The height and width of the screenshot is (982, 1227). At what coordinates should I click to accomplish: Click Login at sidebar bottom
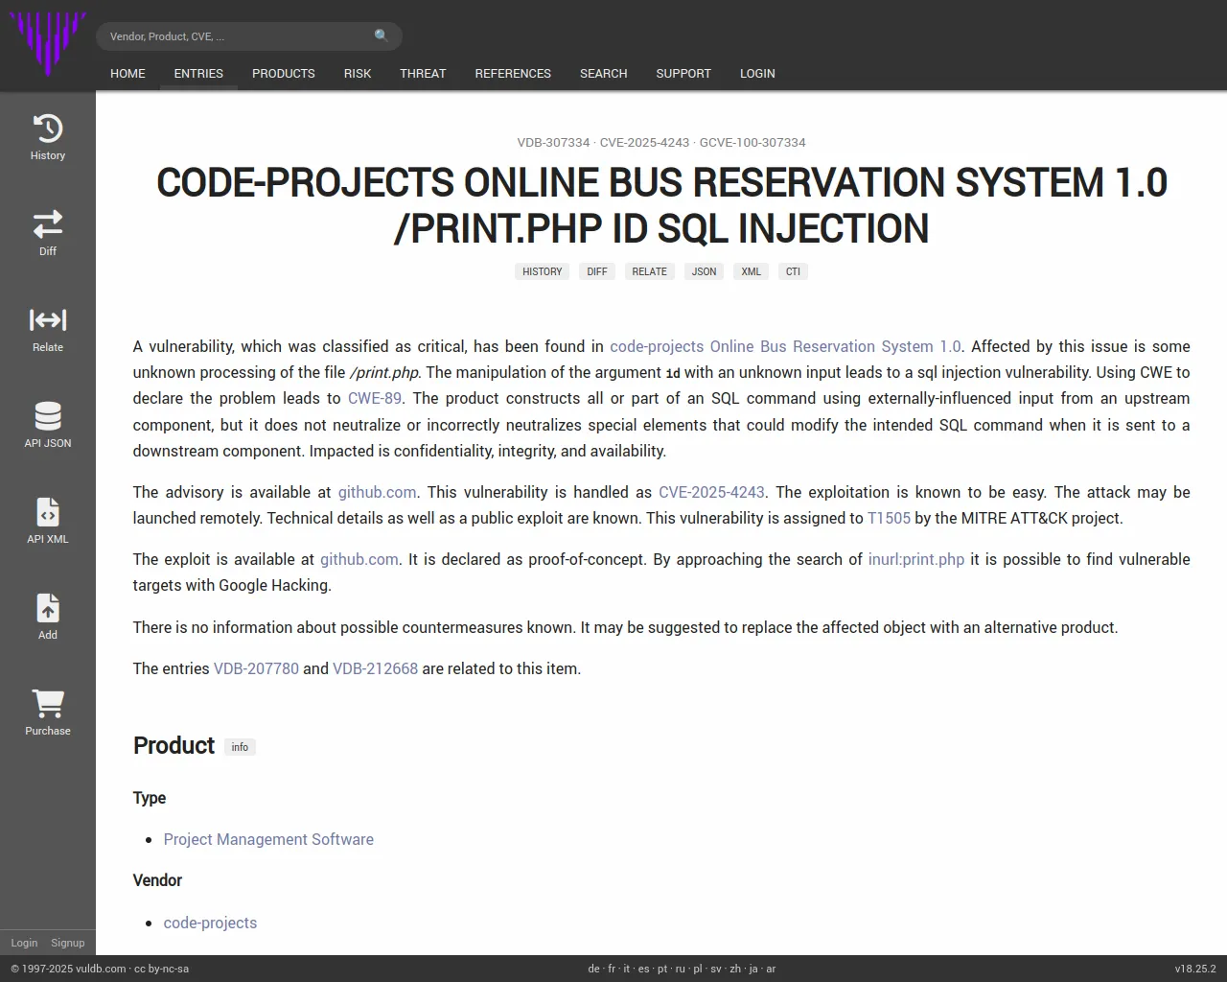coord(24,943)
